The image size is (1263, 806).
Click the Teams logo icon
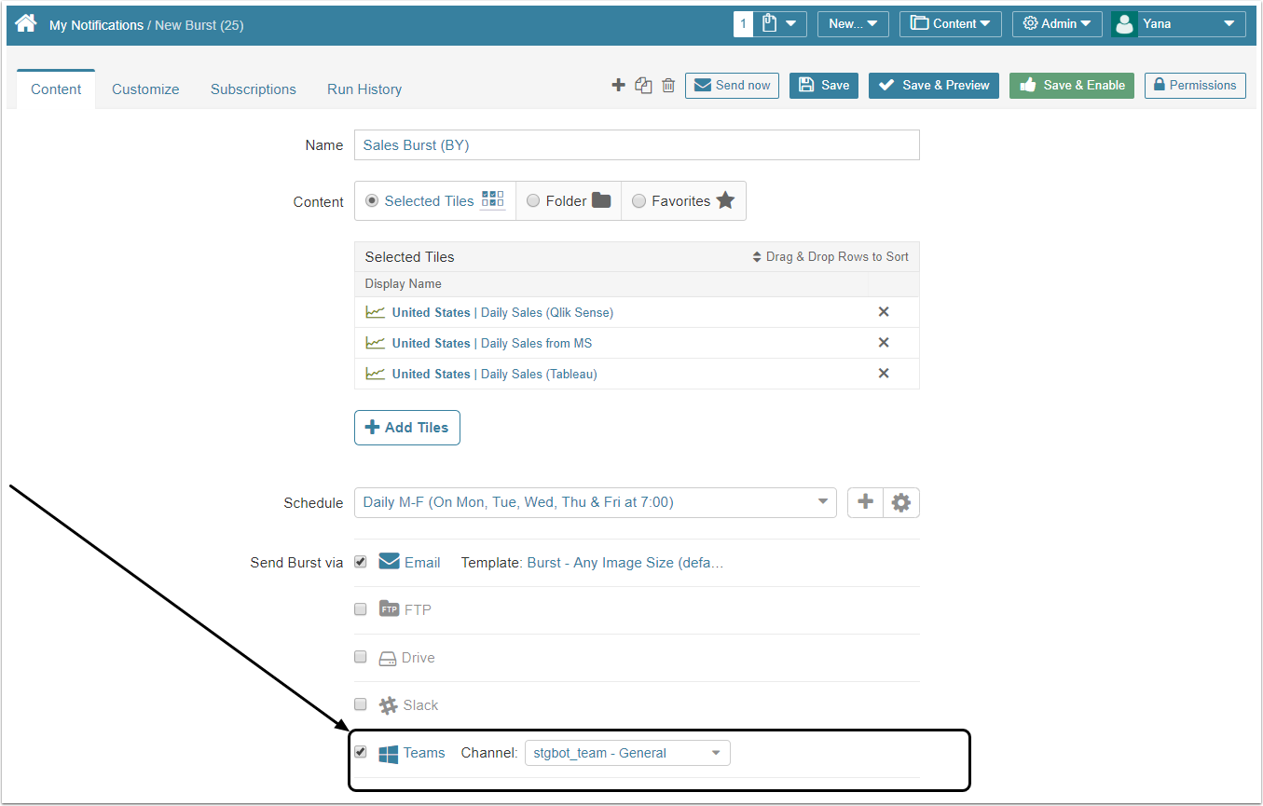coord(389,754)
